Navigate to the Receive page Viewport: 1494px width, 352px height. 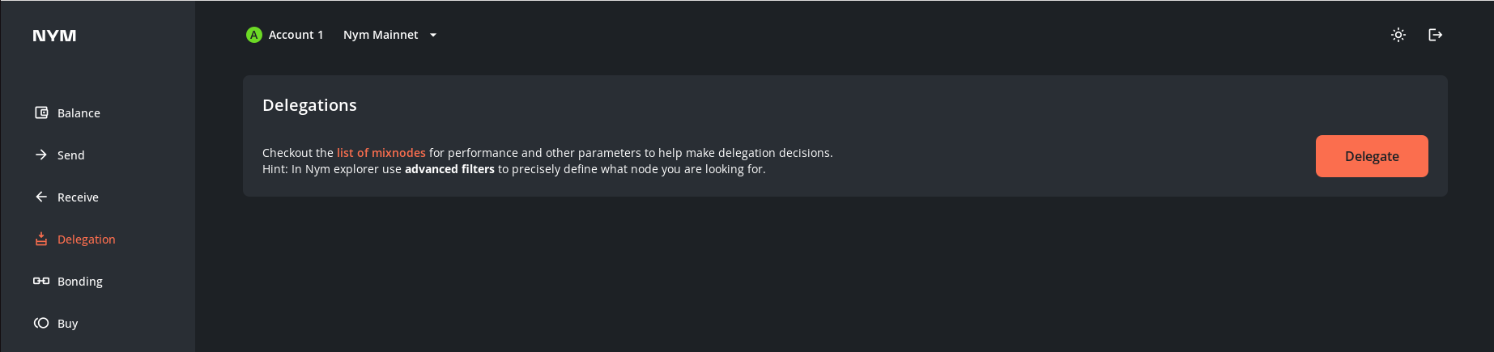78,197
